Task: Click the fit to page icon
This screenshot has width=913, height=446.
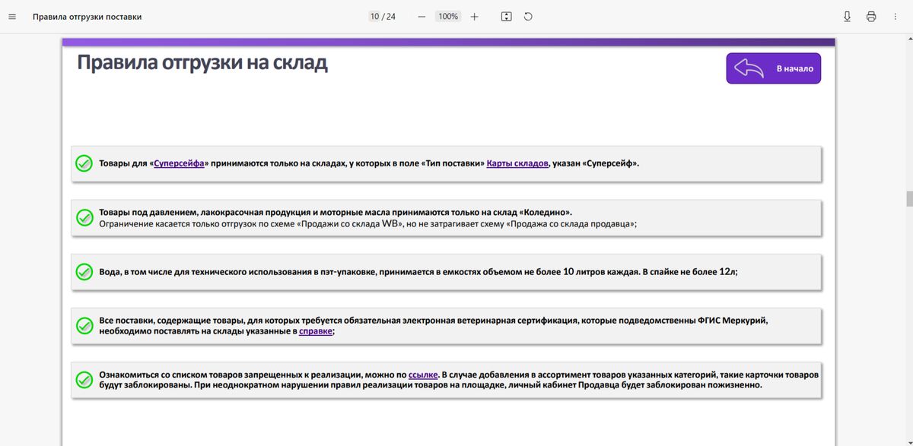Action: click(x=507, y=17)
